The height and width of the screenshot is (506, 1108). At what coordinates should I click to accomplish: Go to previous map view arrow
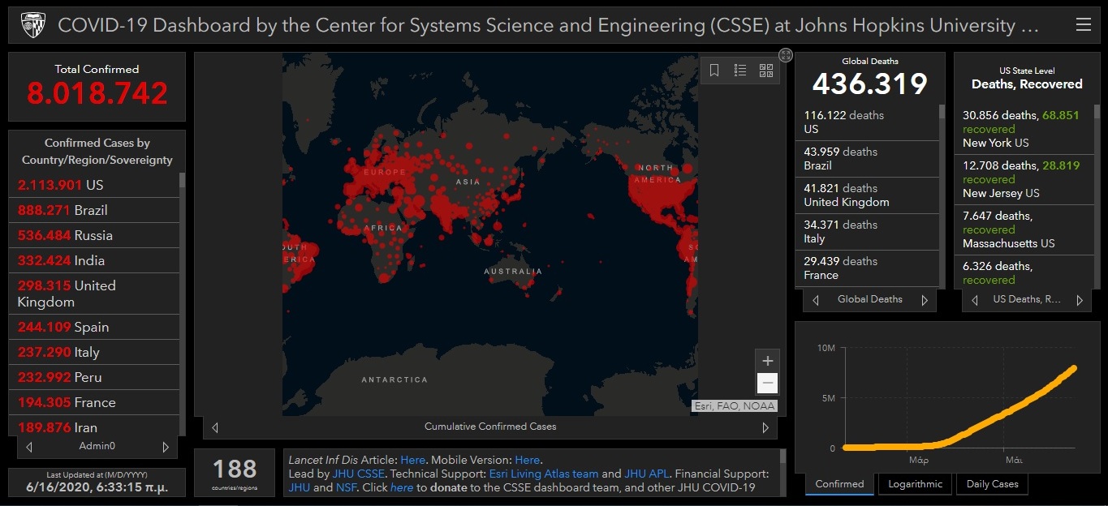coord(215,427)
